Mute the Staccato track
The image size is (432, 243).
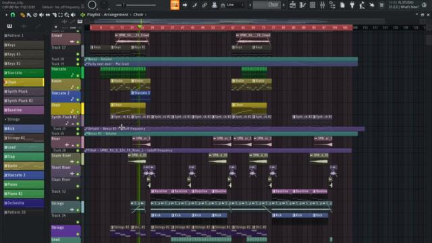click(x=78, y=76)
